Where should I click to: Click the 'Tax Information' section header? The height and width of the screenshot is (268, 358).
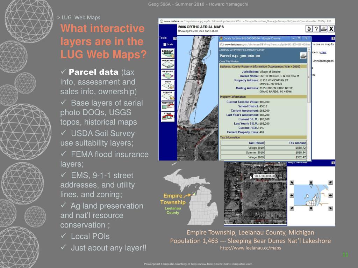(263, 137)
